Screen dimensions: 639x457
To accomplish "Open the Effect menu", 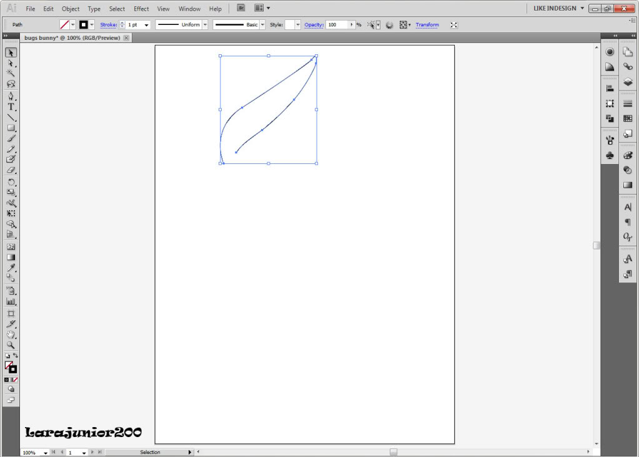I will [141, 9].
